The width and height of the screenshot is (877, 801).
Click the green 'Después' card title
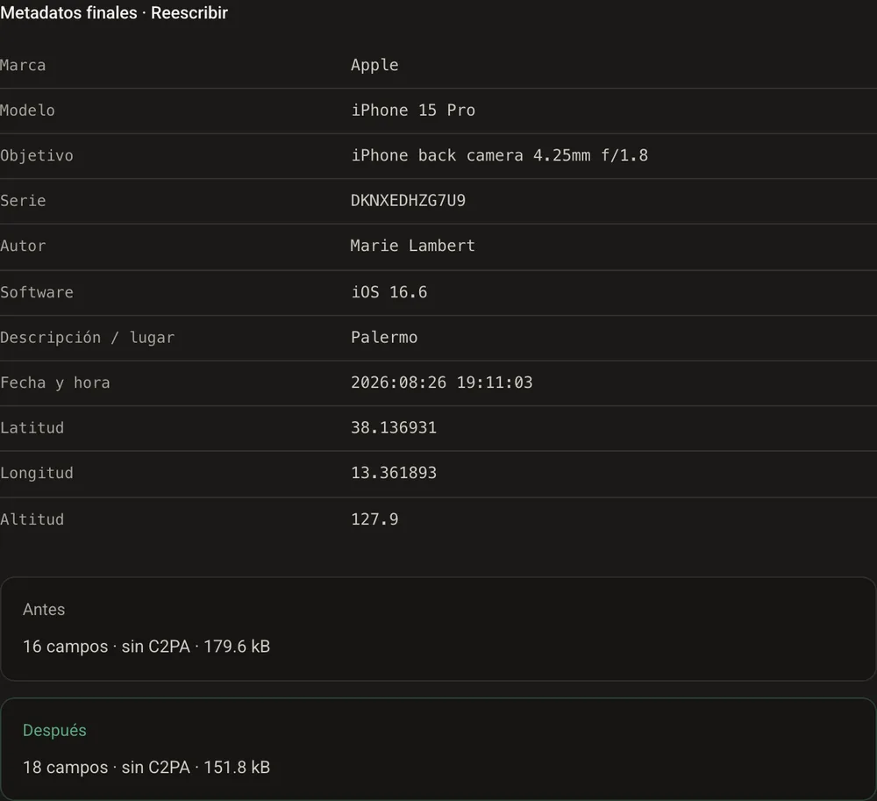[54, 731]
